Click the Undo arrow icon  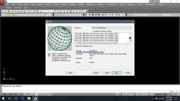(45, 11)
